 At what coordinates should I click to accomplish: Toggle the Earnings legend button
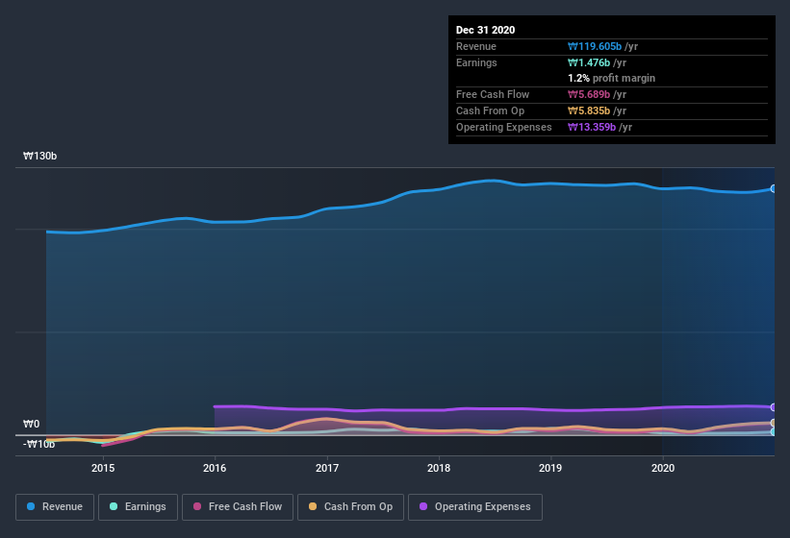(x=138, y=507)
